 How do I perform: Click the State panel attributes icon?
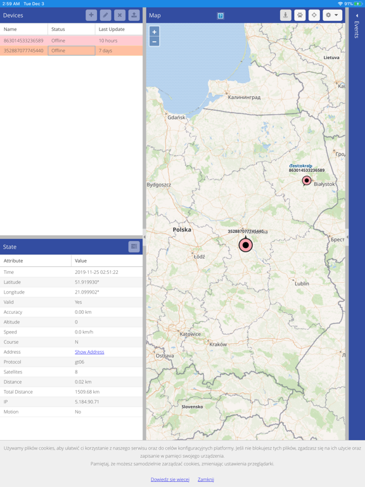(x=134, y=247)
